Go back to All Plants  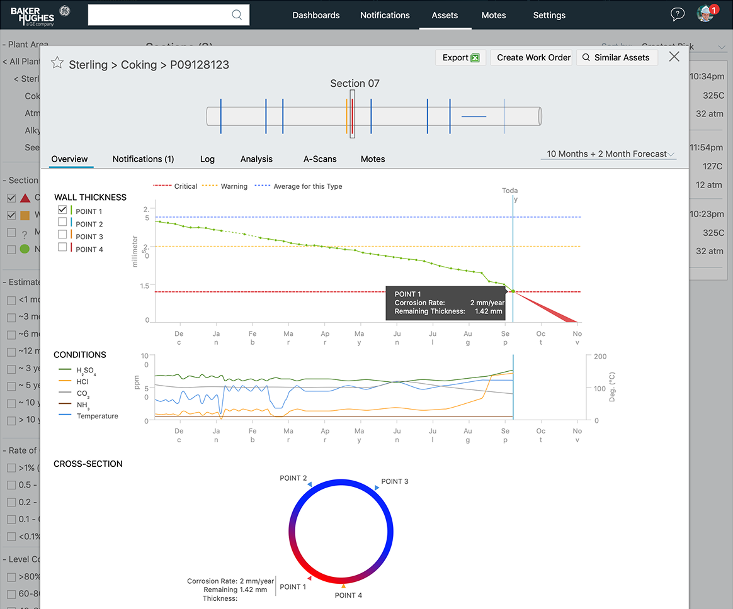pos(21,62)
